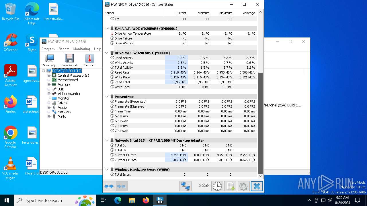Click HWiNFO icon in the taskbar
The width and height of the screenshot is (367, 206).
click(x=160, y=200)
